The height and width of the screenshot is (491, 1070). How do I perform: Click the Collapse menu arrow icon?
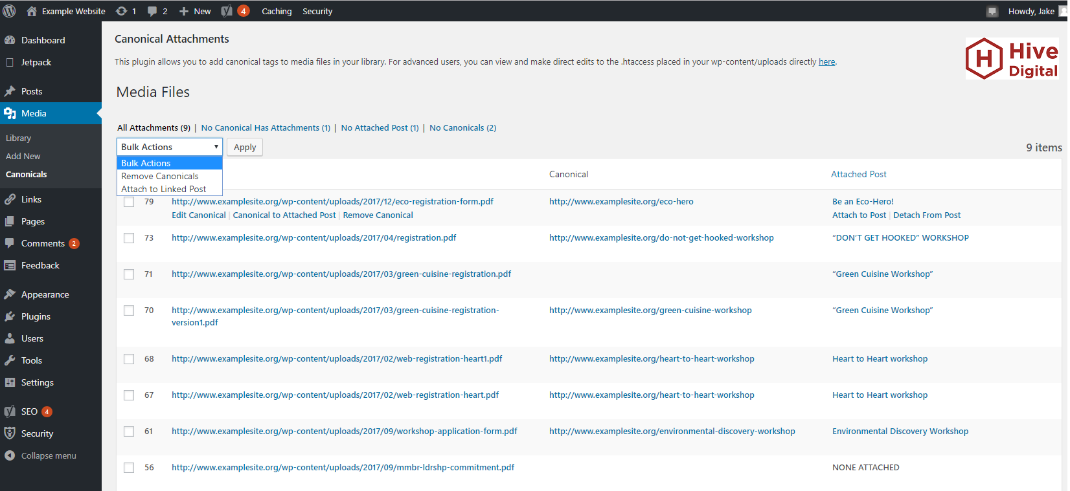coord(10,455)
